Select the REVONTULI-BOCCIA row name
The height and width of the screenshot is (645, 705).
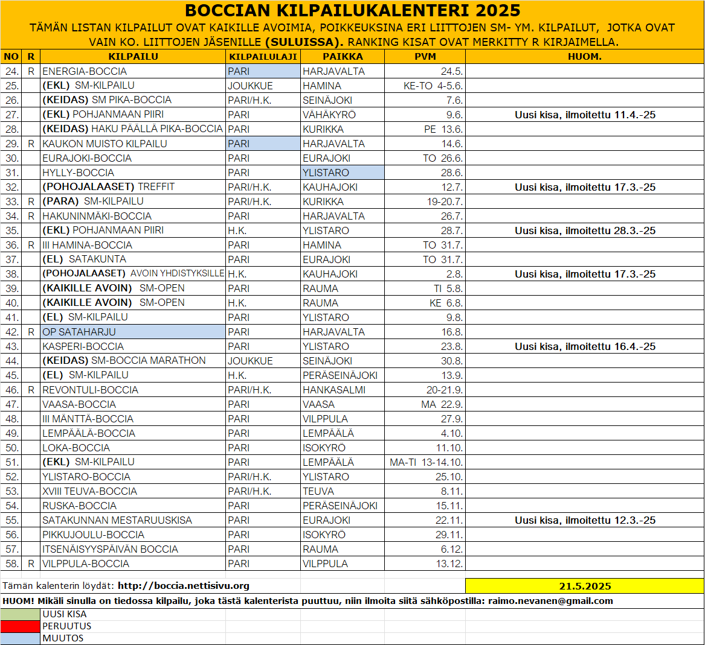click(x=91, y=390)
